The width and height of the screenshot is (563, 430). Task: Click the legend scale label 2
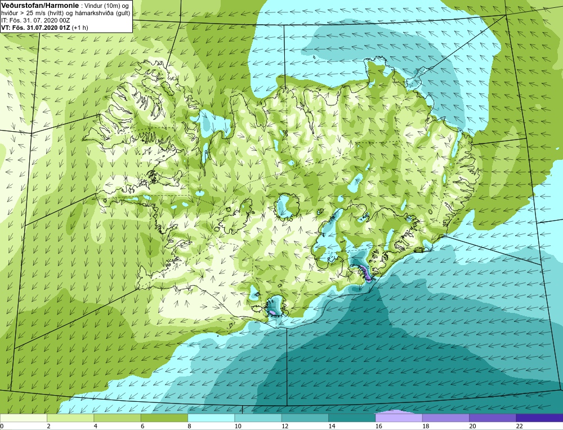tap(48, 427)
